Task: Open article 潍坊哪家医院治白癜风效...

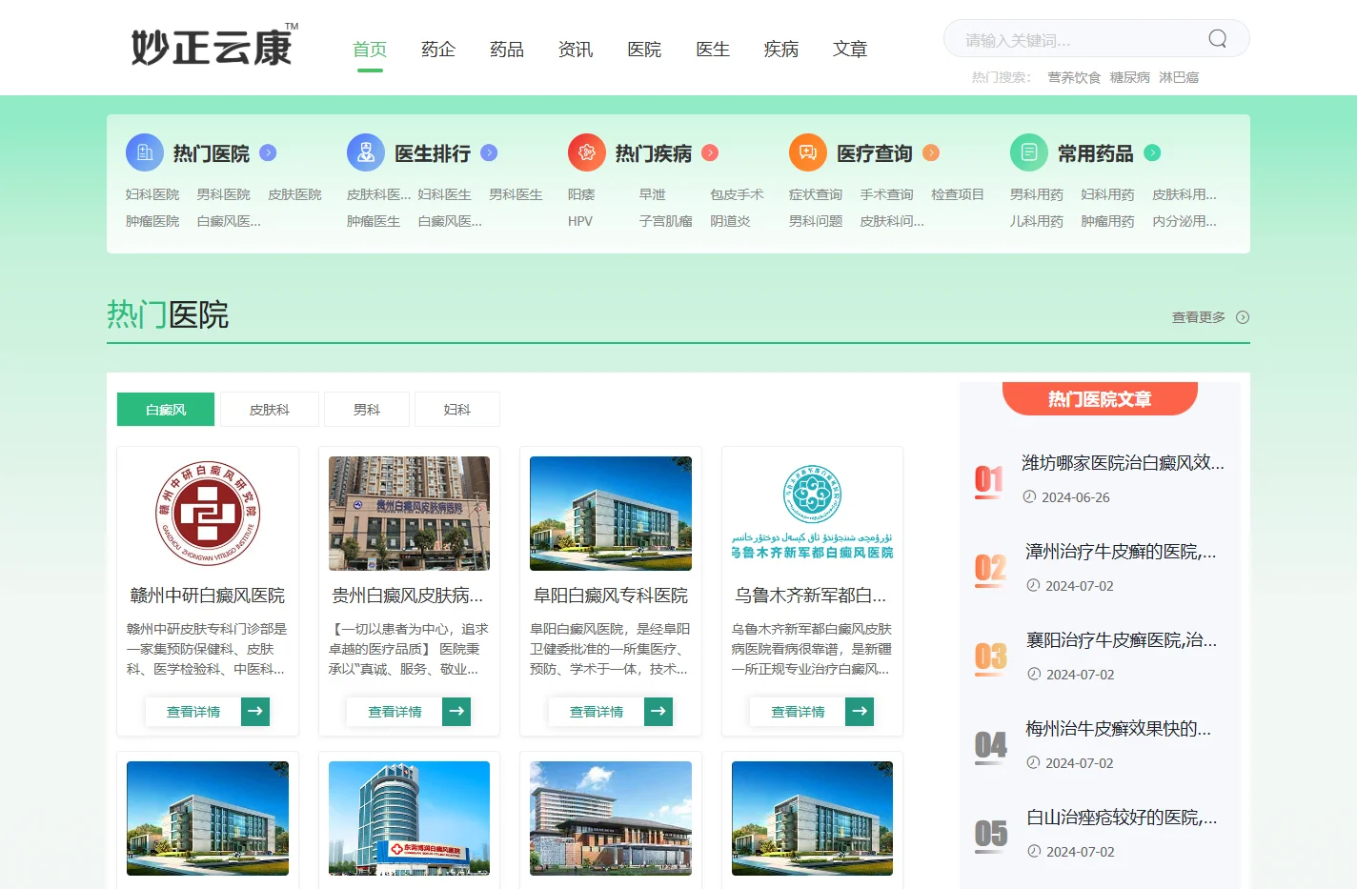Action: [1124, 463]
